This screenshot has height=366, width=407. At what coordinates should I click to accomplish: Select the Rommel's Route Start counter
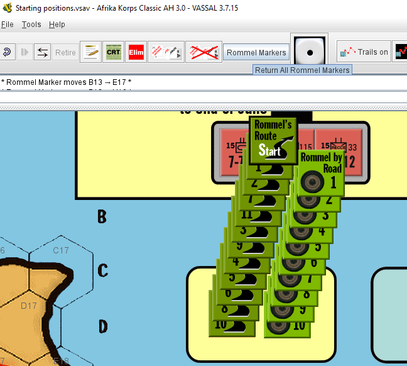coord(273,140)
